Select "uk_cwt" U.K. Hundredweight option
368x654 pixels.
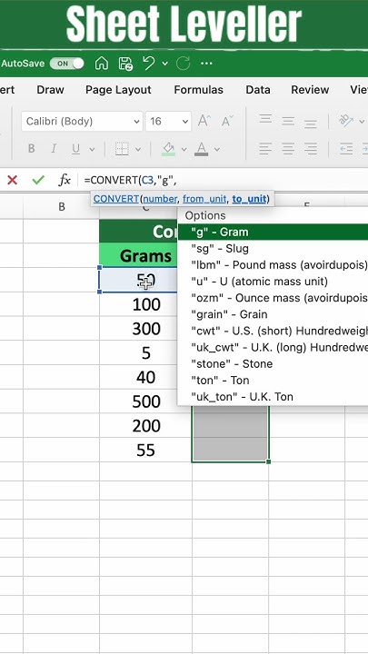click(273, 347)
